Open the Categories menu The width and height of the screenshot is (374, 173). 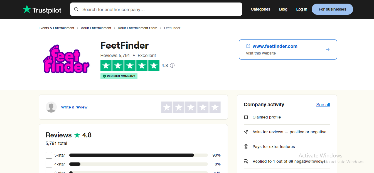coord(260,9)
